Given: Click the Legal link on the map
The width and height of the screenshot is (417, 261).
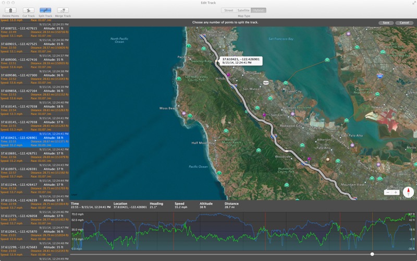Looking at the screenshot, I should coord(73,195).
